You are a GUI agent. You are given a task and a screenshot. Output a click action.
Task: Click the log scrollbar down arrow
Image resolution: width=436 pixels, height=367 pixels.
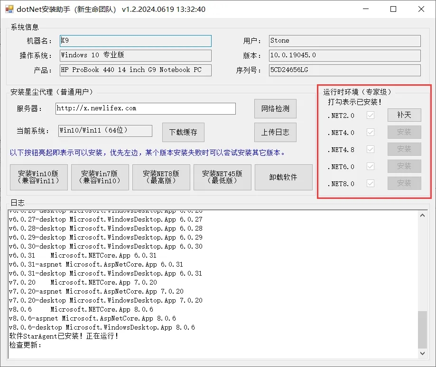[x=423, y=353]
